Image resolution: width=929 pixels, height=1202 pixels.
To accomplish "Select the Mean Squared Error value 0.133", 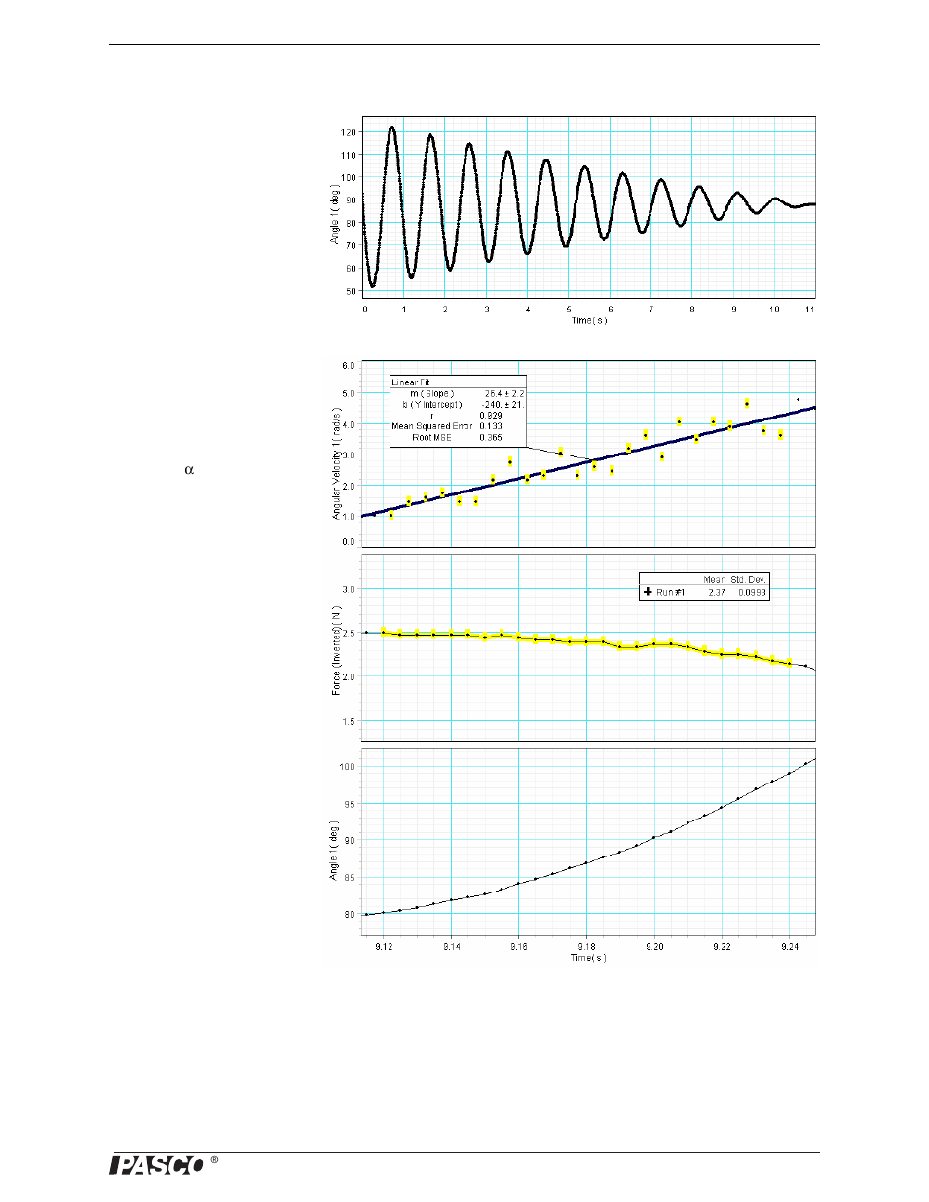I will click(x=491, y=426).
